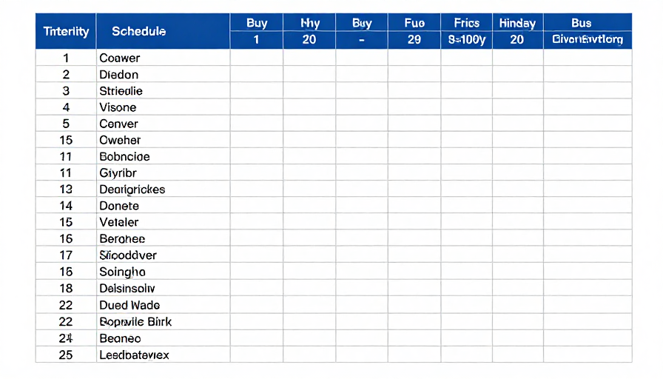Click the Fries column header
663x379 pixels.
point(466,31)
